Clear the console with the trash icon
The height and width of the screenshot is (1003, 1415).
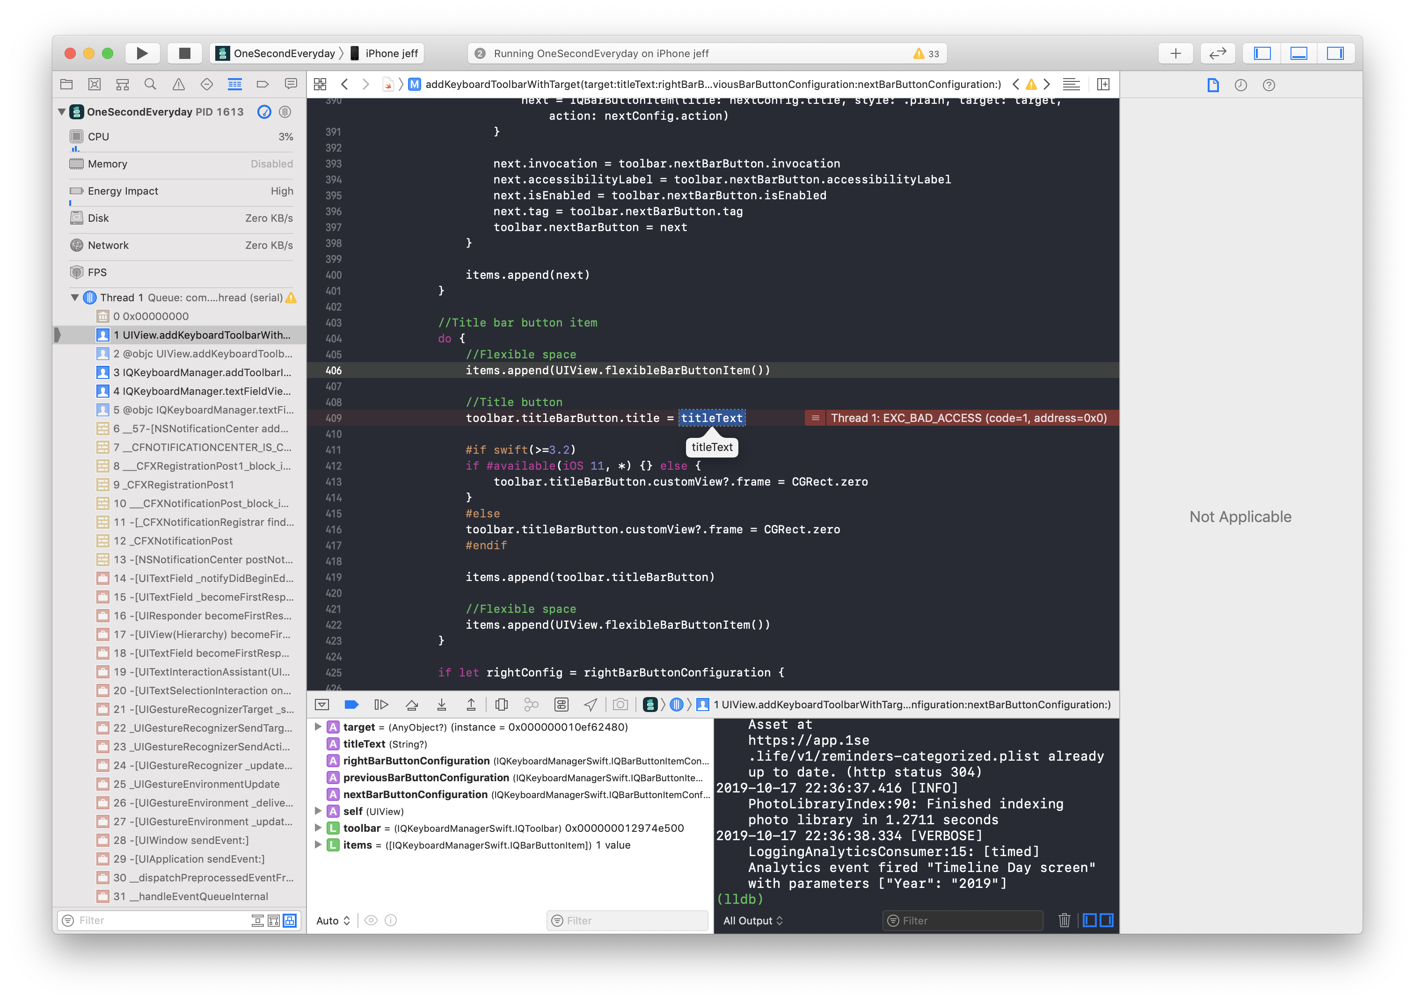[1064, 920]
